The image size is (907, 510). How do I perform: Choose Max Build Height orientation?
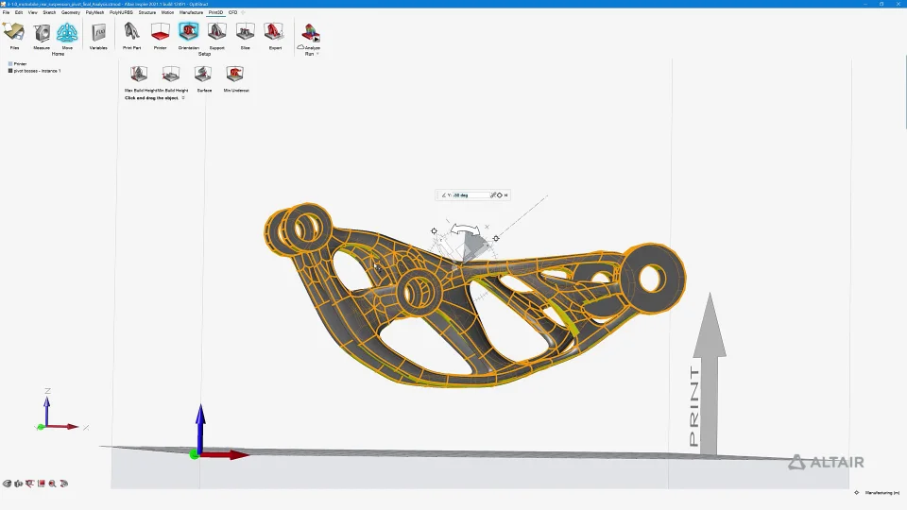(x=139, y=74)
